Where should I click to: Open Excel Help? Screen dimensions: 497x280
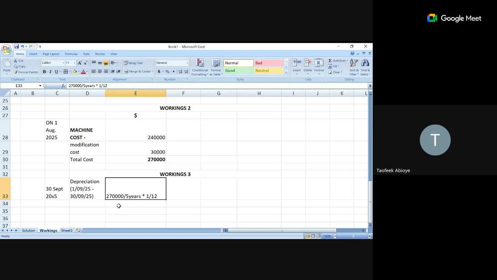tap(352, 53)
